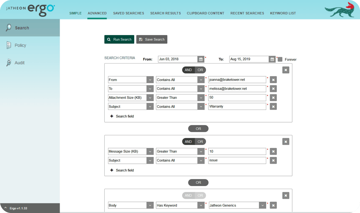Open the Search section in sidebar

[30, 28]
